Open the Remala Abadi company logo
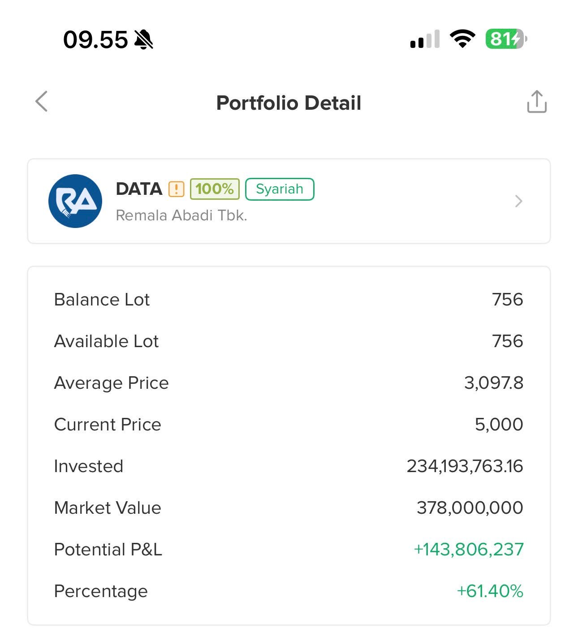Viewport: 578px width, 632px height. (75, 201)
